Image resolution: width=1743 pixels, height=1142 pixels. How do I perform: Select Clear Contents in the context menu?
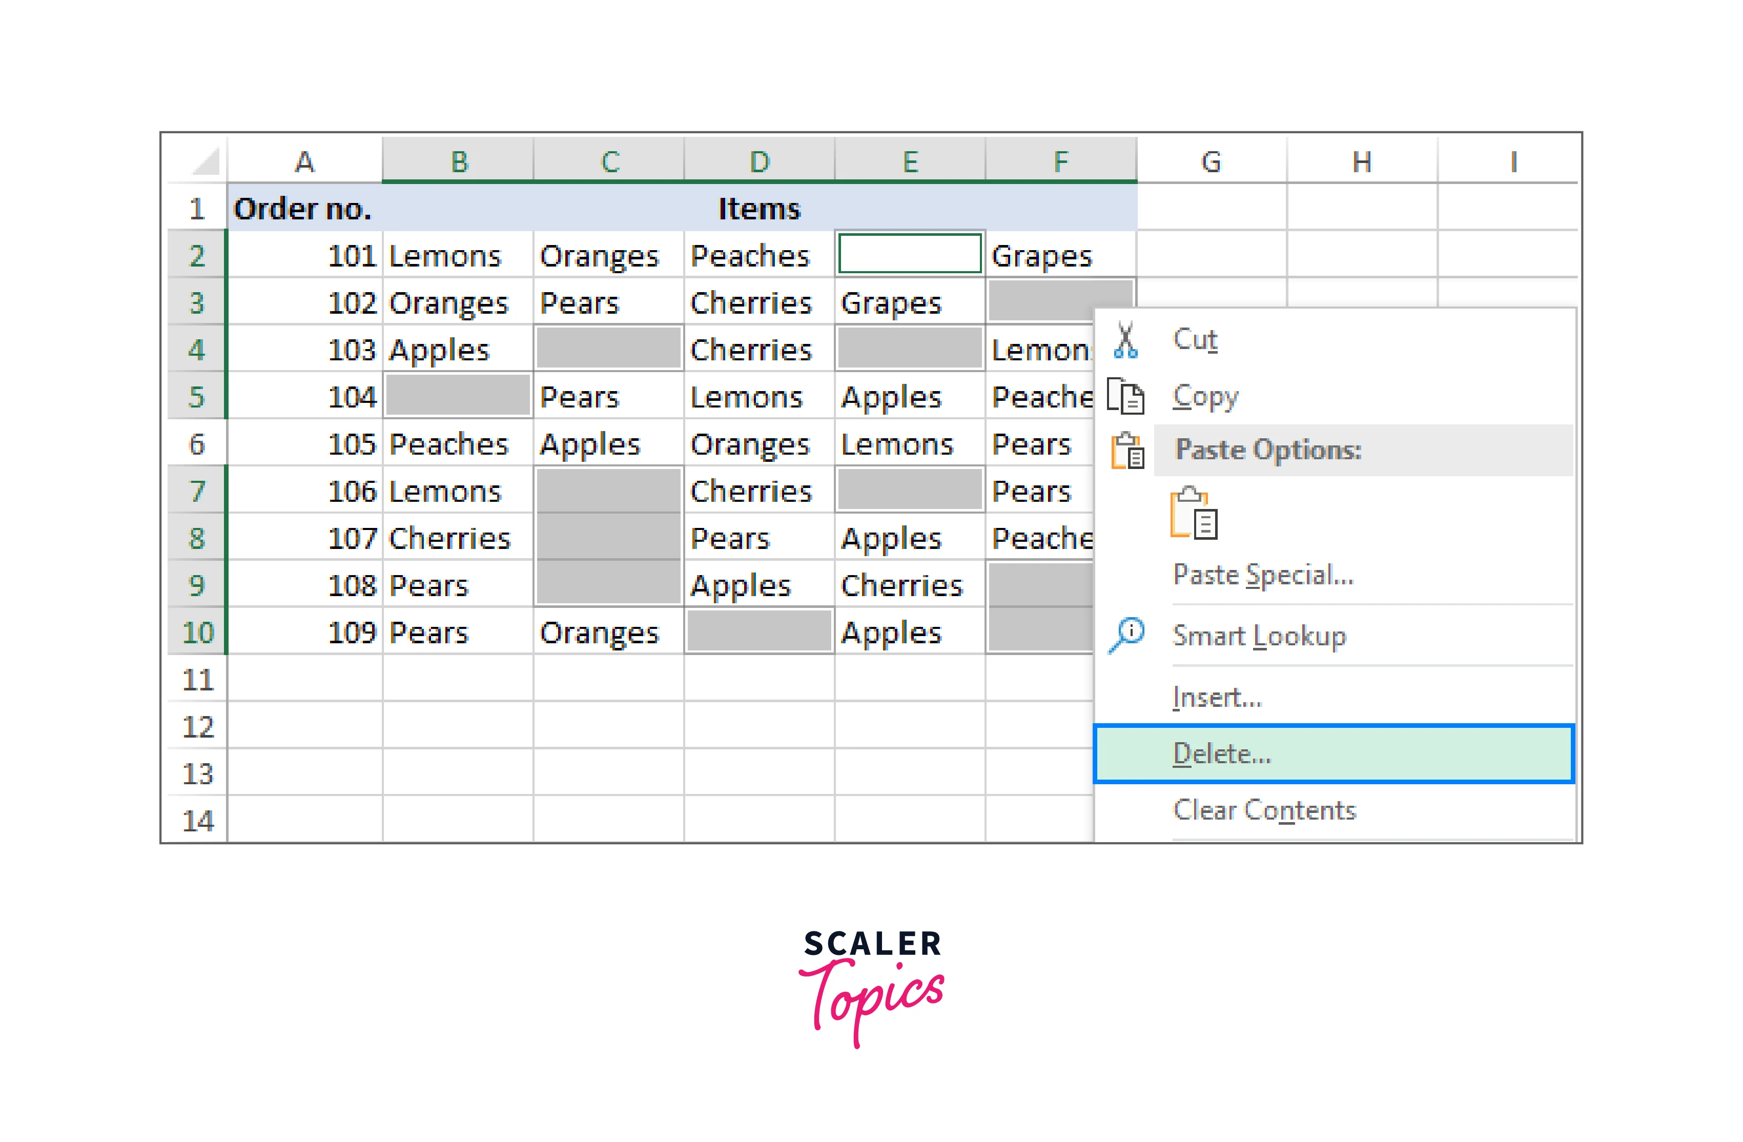(1265, 810)
